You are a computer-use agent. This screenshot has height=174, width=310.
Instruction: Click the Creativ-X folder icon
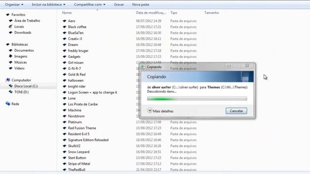point(64,39)
